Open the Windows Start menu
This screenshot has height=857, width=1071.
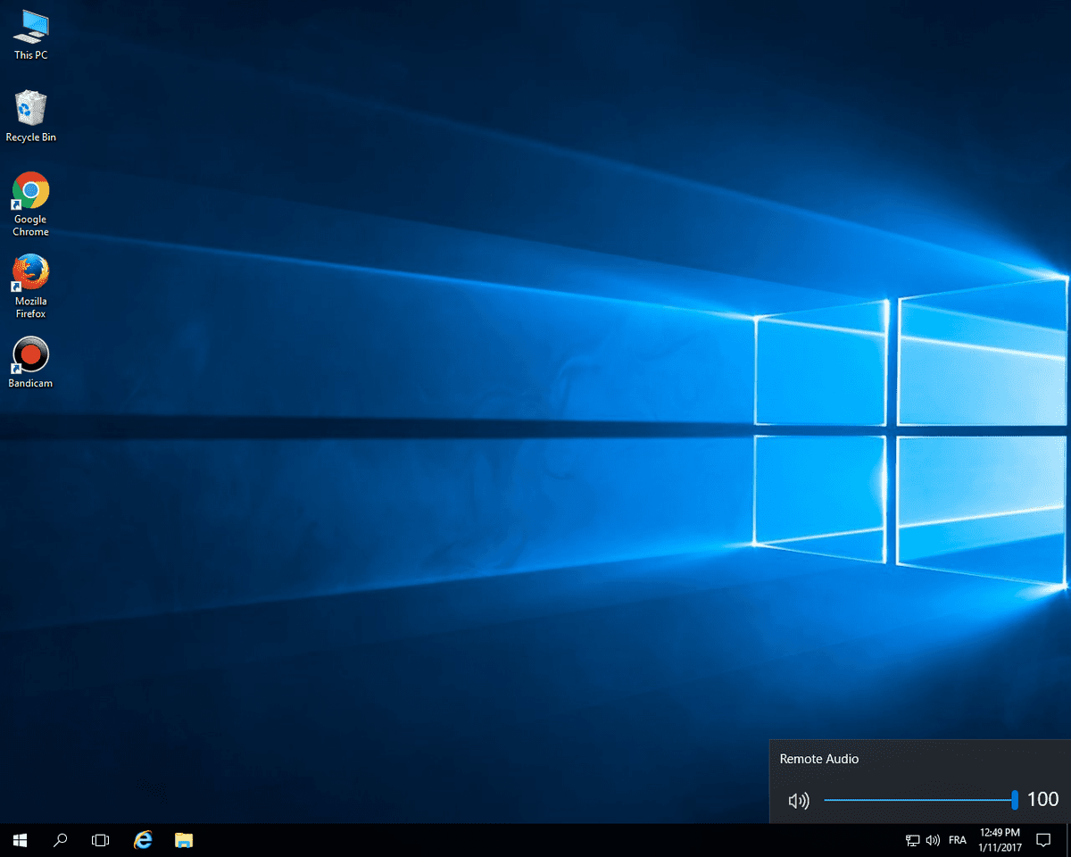click(x=20, y=840)
